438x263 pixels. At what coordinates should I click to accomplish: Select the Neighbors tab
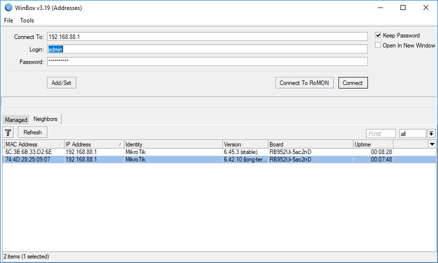tap(45, 119)
